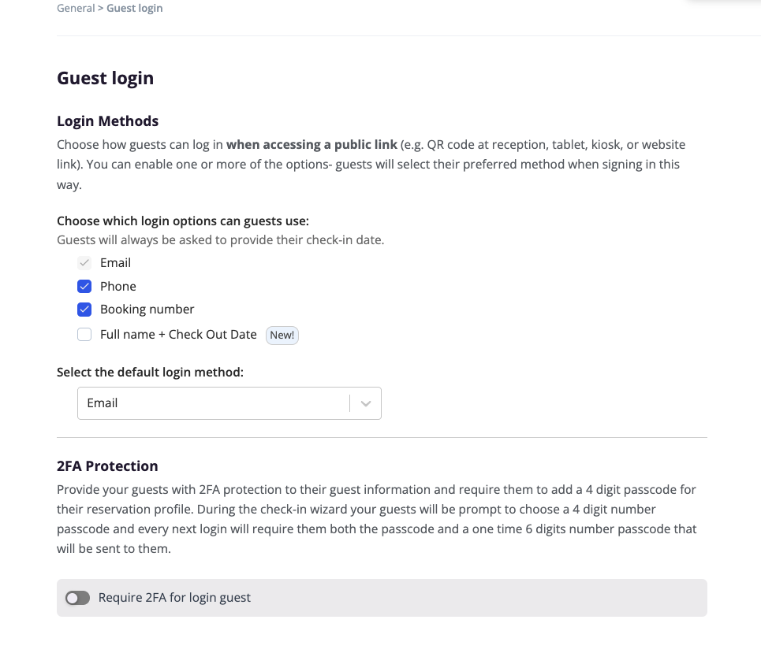Click the Guest login page heading

click(105, 78)
